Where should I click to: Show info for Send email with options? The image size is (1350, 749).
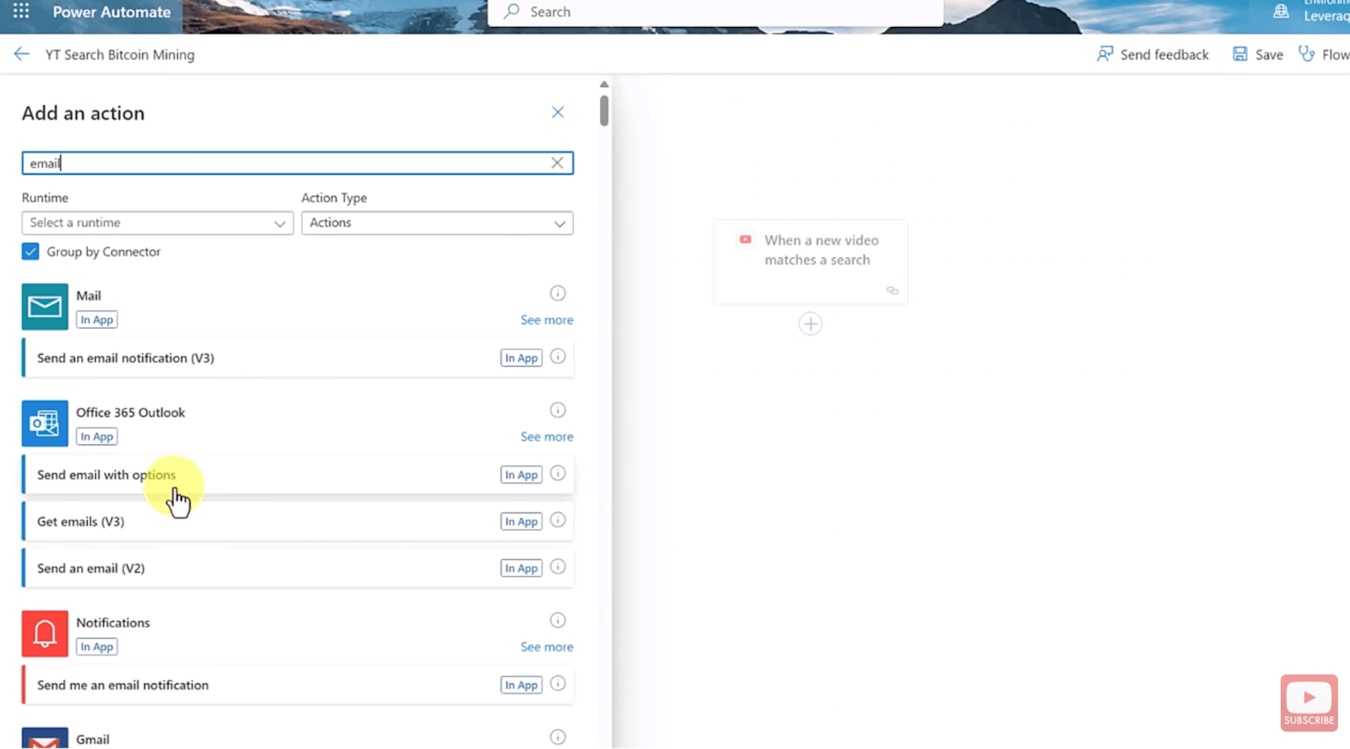pyautogui.click(x=558, y=474)
